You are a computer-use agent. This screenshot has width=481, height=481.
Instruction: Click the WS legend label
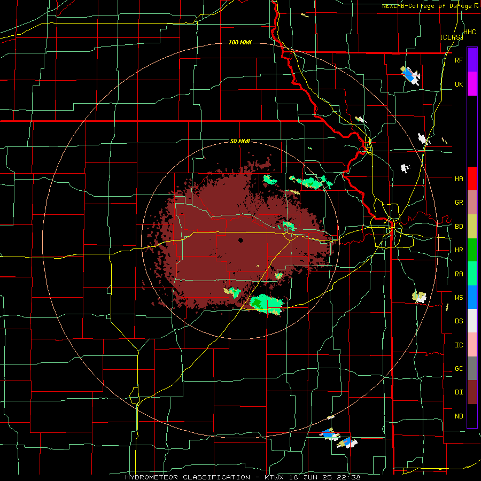coord(459,297)
